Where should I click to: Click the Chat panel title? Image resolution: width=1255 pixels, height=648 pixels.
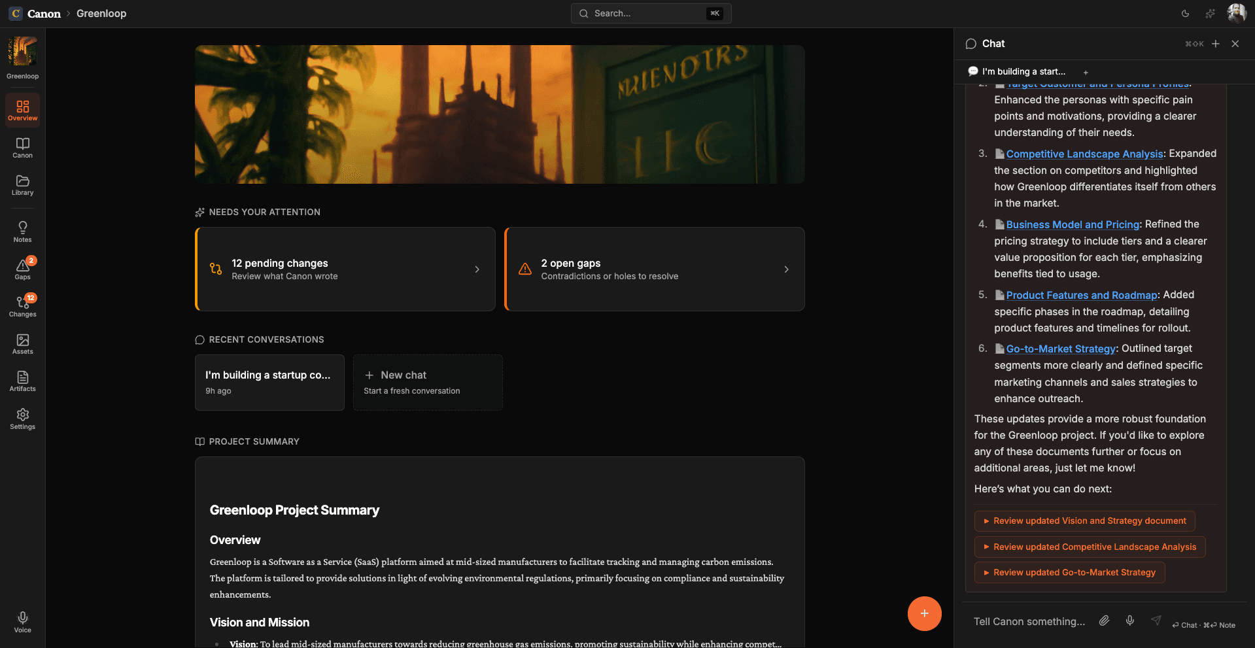tap(993, 44)
